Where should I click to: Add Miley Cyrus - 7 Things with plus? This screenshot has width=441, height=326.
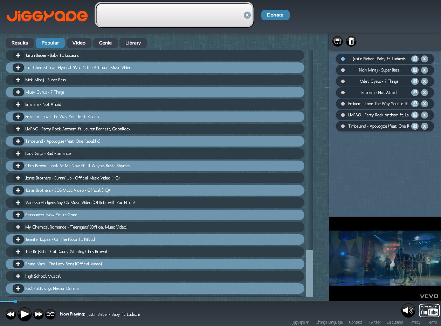(x=18, y=92)
